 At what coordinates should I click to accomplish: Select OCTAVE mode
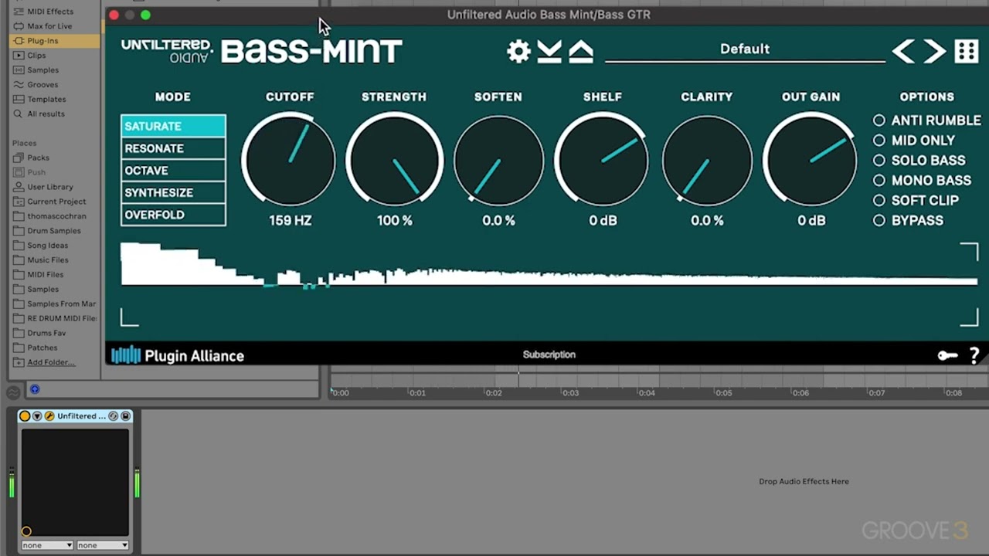click(173, 171)
